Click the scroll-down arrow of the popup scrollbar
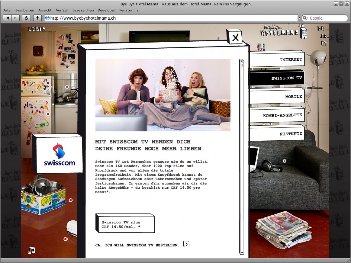The image size is (351, 263). tap(242, 252)
